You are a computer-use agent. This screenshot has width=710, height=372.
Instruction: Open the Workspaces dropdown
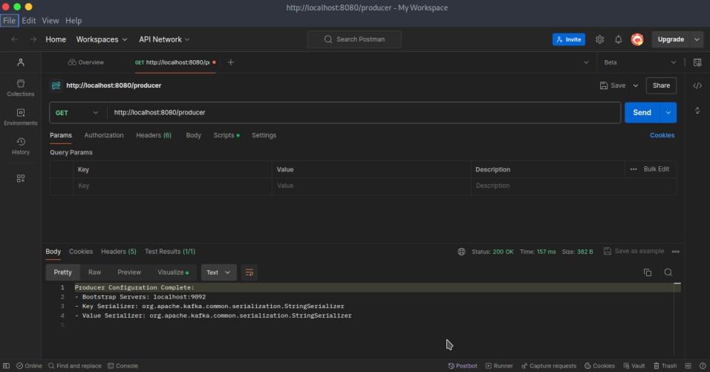(x=102, y=39)
